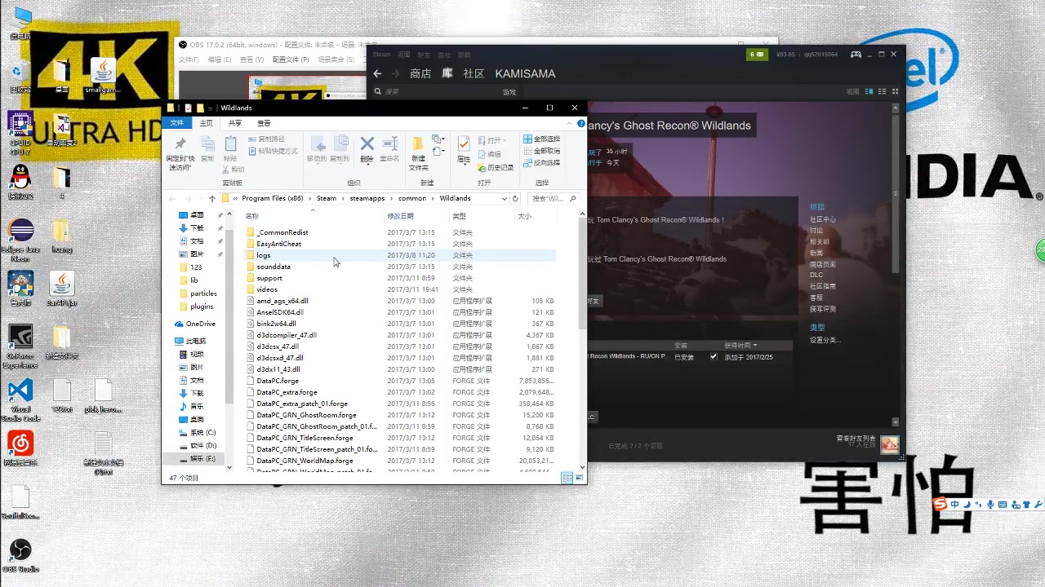Click Invert selection (反向选择) in ribbon
Image resolution: width=1045 pixels, height=587 pixels.
coord(542,162)
